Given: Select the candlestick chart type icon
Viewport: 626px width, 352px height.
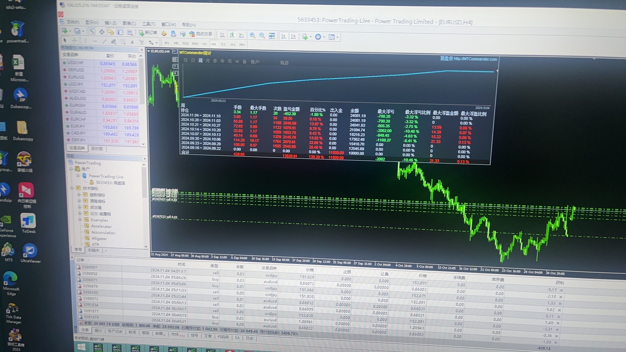Looking at the screenshot, I should pyautogui.click(x=232, y=35).
